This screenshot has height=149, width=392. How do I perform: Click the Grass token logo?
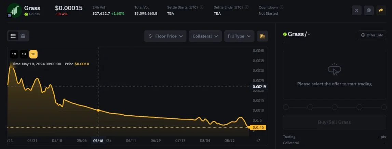point(14,11)
